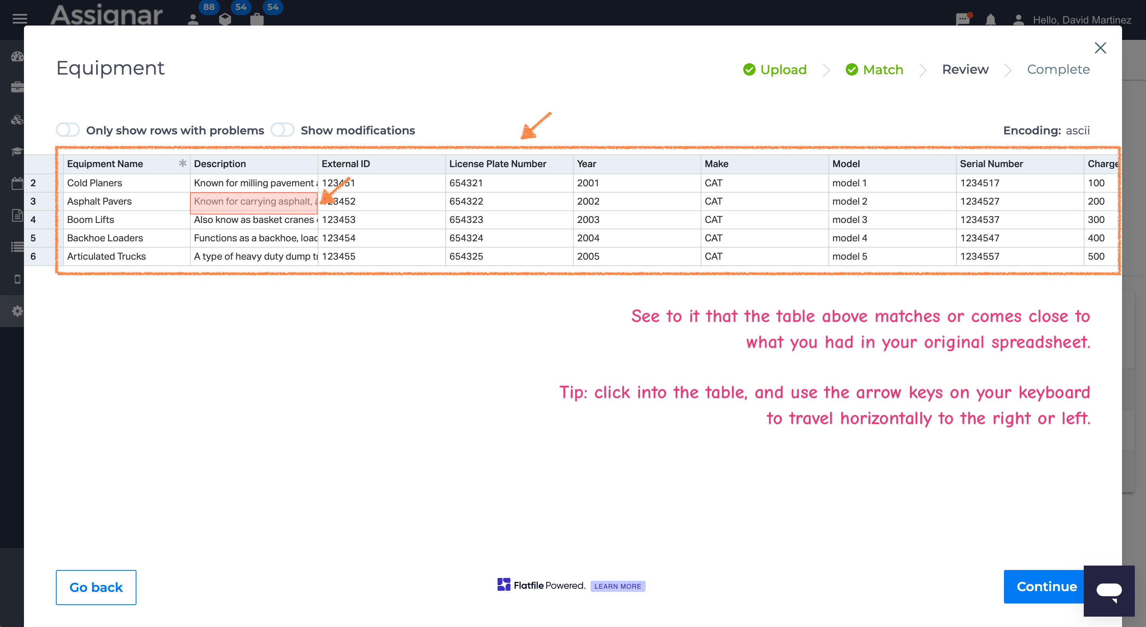This screenshot has height=627, width=1146.
Task: Open the chat messages icon
Action: (962, 20)
